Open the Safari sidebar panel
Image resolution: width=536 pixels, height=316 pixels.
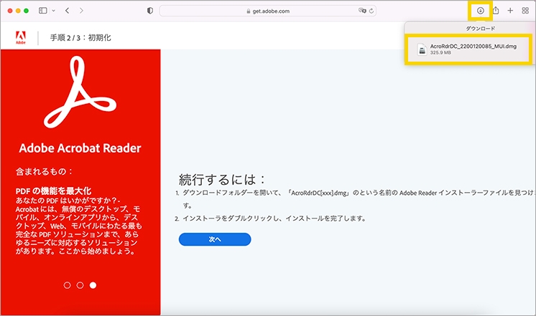click(42, 11)
